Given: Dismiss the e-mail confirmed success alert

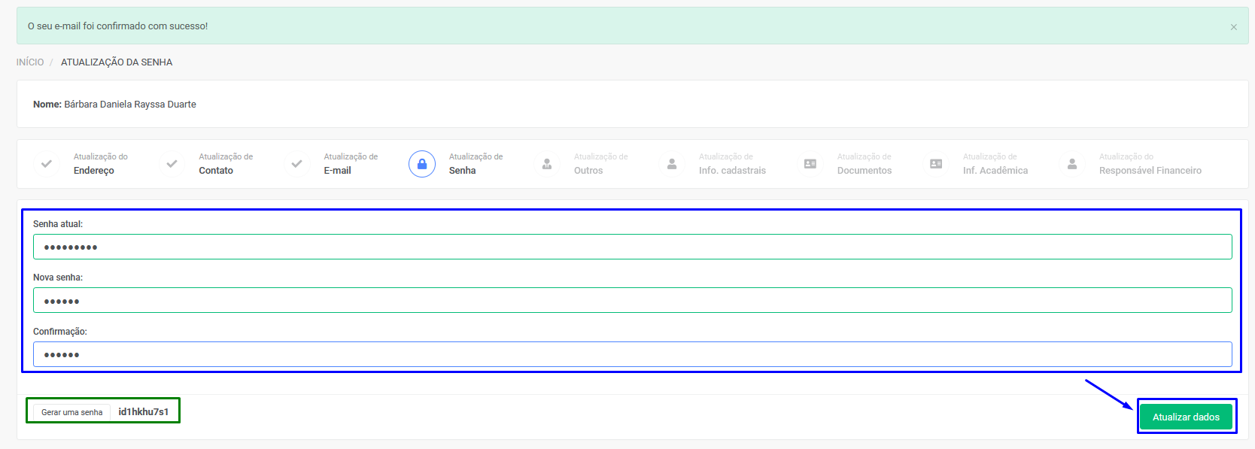Looking at the screenshot, I should click(x=1234, y=27).
